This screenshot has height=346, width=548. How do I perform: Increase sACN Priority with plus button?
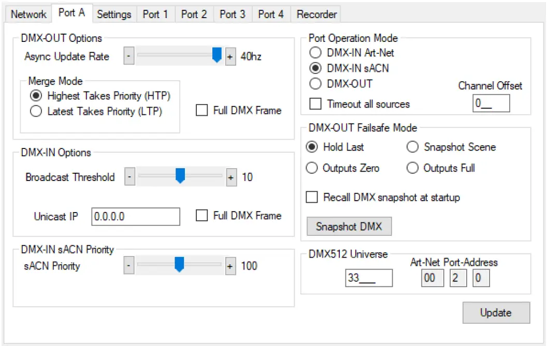click(x=230, y=266)
